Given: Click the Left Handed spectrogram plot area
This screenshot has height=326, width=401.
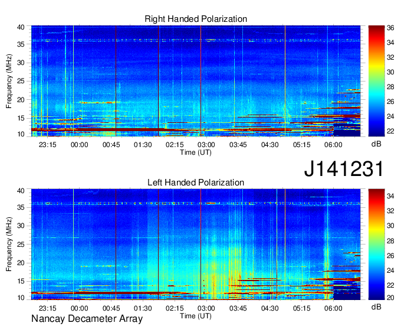Looking at the screenshot, I should pos(196,244).
